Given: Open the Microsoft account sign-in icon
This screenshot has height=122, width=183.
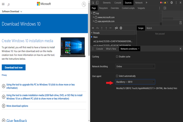Looking at the screenshot, I should pos(84,4).
